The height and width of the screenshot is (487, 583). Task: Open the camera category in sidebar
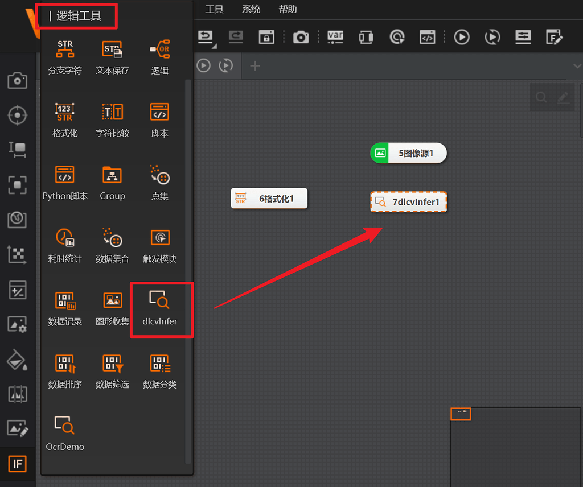18,80
